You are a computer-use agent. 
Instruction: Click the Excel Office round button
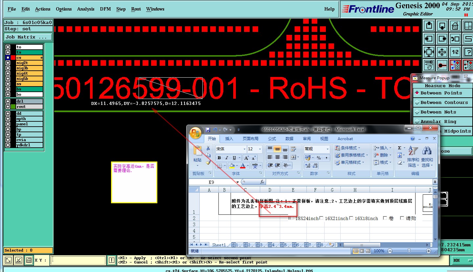point(196,133)
